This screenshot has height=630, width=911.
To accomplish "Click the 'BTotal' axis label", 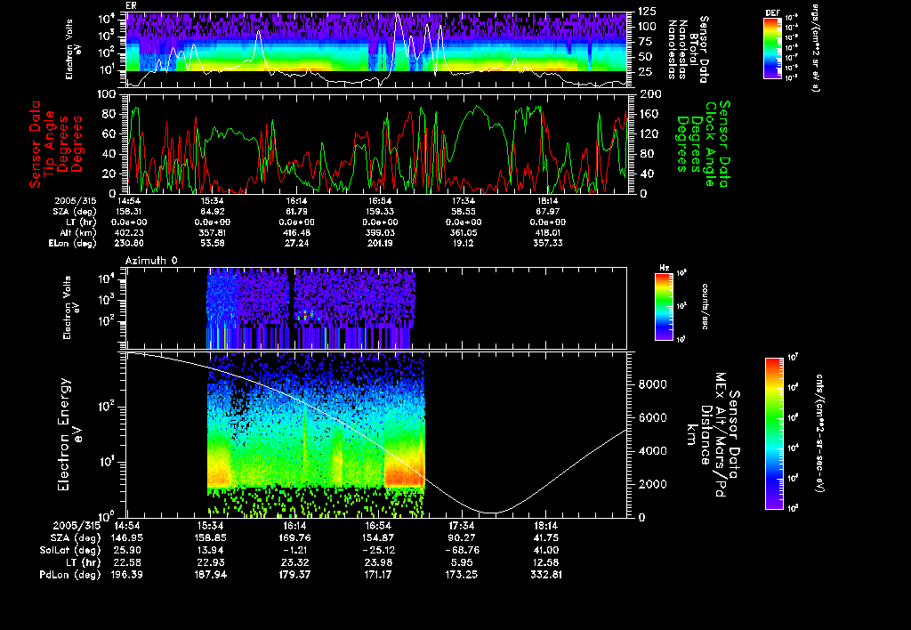I will click(x=693, y=49).
